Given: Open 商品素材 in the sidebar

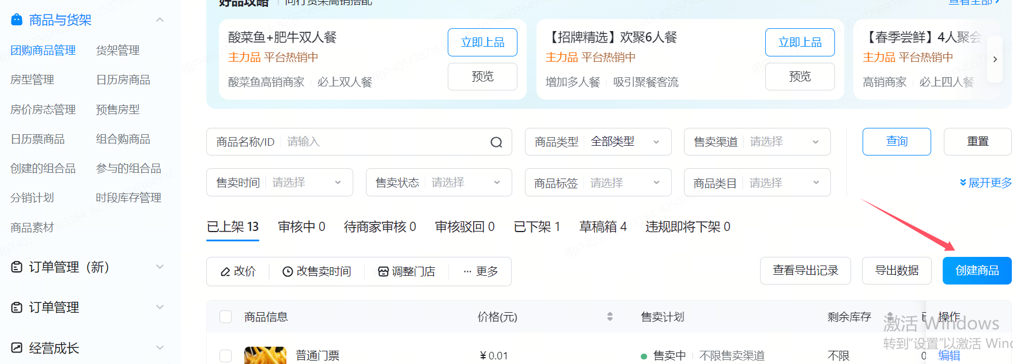Looking at the screenshot, I should click(x=32, y=228).
